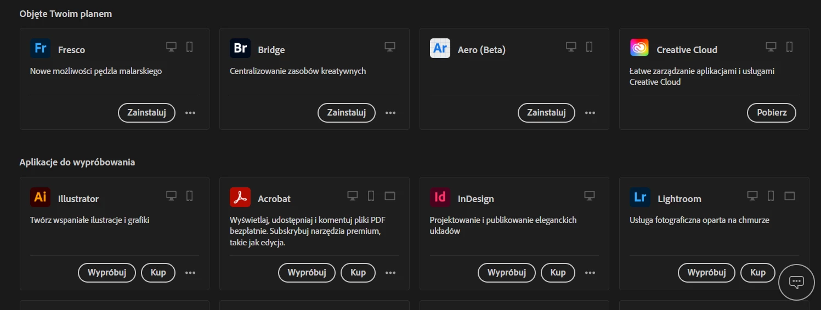Viewport: 821px width, 310px height.
Task: Open Acrobat's more options menu
Action: (390, 273)
